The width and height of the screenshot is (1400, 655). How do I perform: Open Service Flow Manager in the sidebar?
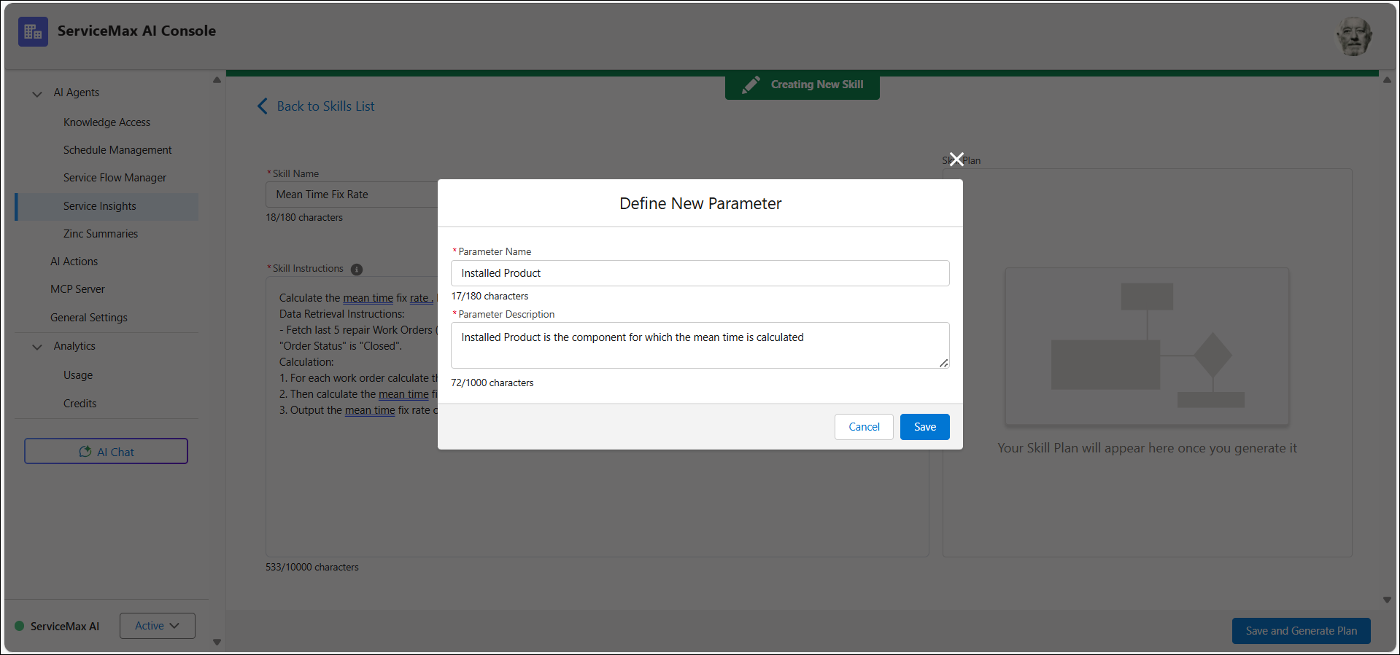pos(115,178)
